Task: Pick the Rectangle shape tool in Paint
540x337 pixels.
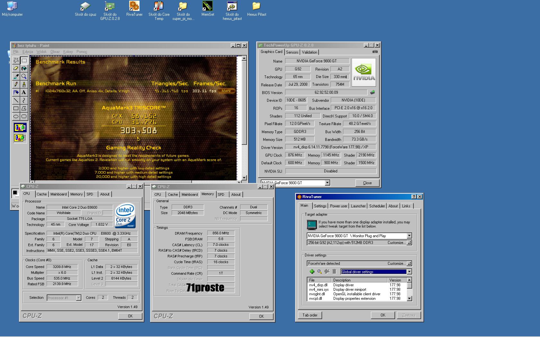Action: 16,108
